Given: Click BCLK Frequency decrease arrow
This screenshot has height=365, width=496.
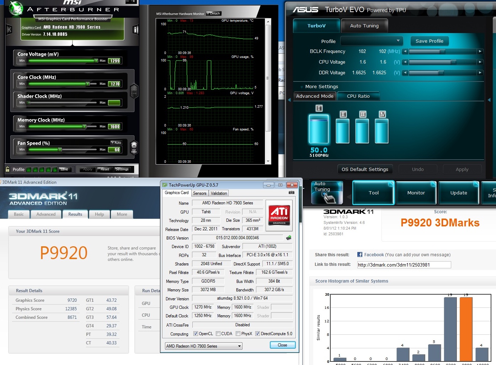Looking at the screenshot, I should click(x=405, y=51).
